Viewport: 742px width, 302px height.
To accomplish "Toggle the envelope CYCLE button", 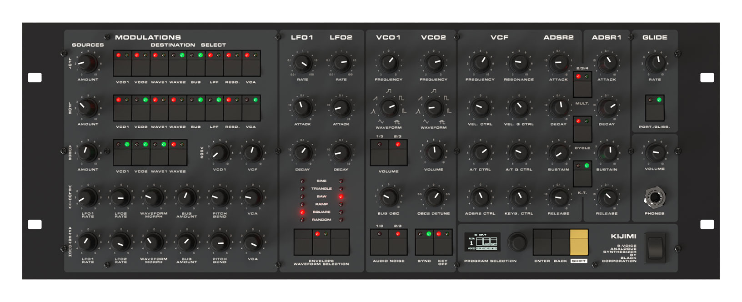I will [x=582, y=129].
